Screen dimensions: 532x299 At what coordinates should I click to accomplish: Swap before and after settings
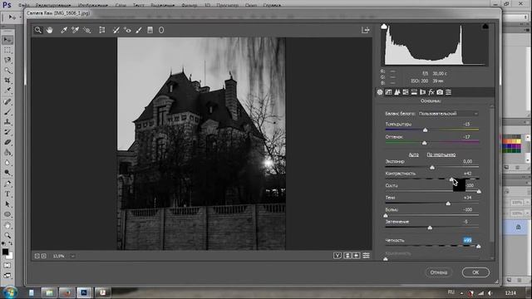click(x=347, y=256)
